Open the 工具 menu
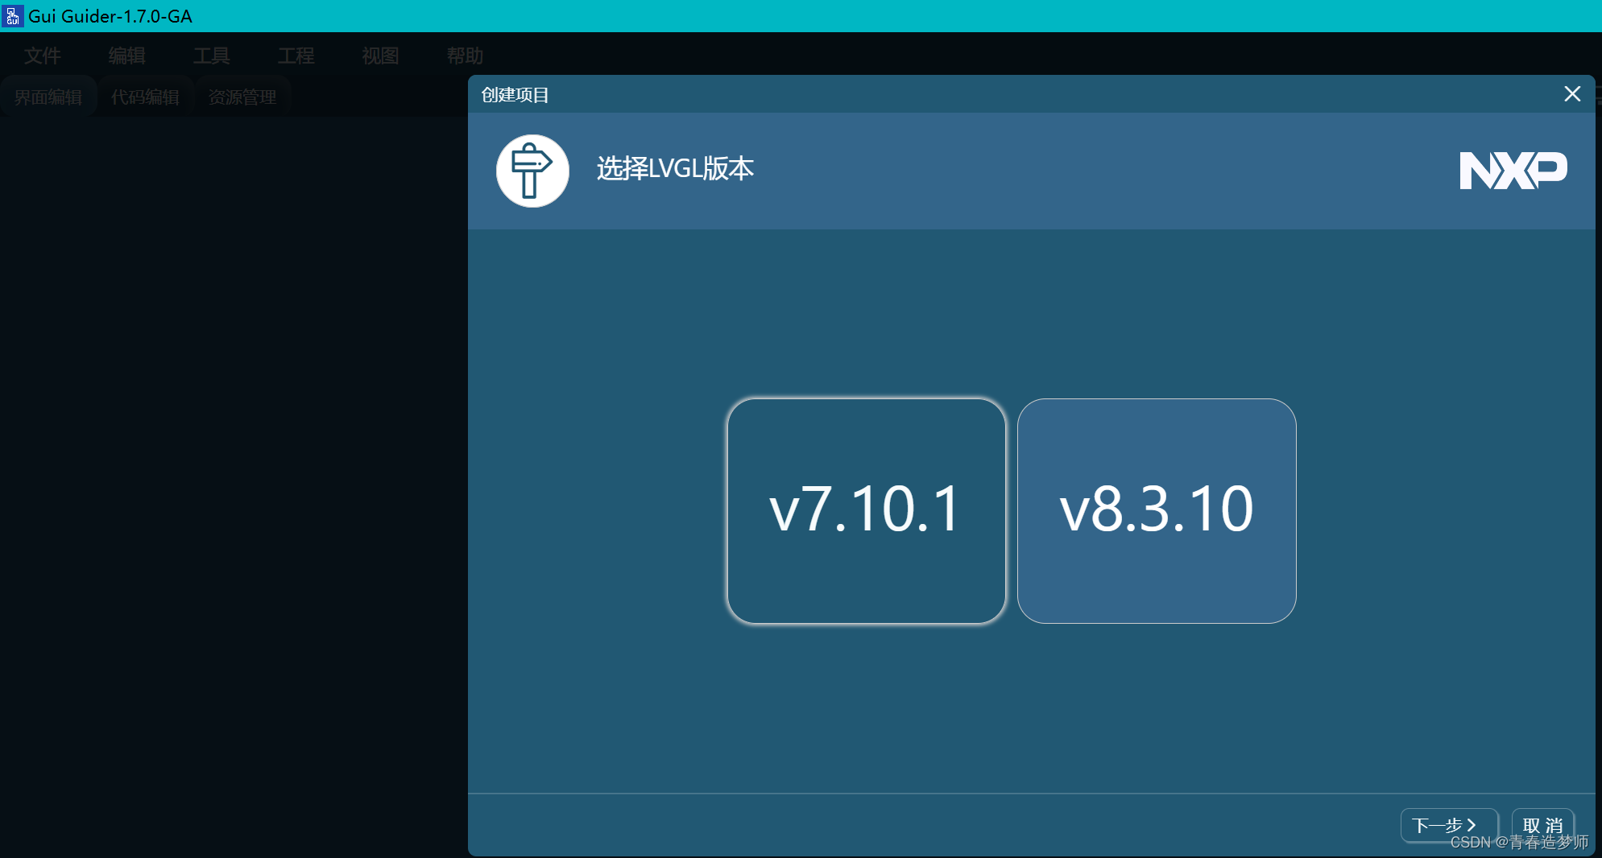This screenshot has width=1602, height=858. 212,56
